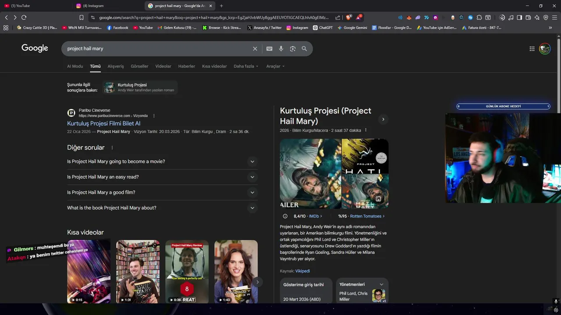Open a new browser tab

(x=221, y=6)
